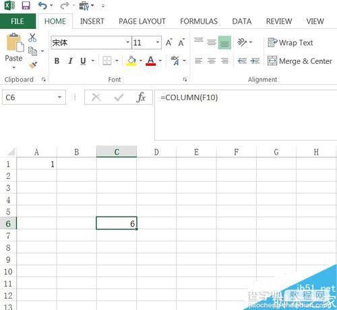Click the Save icon in quick access toolbar
337x310 pixels.
point(26,5)
